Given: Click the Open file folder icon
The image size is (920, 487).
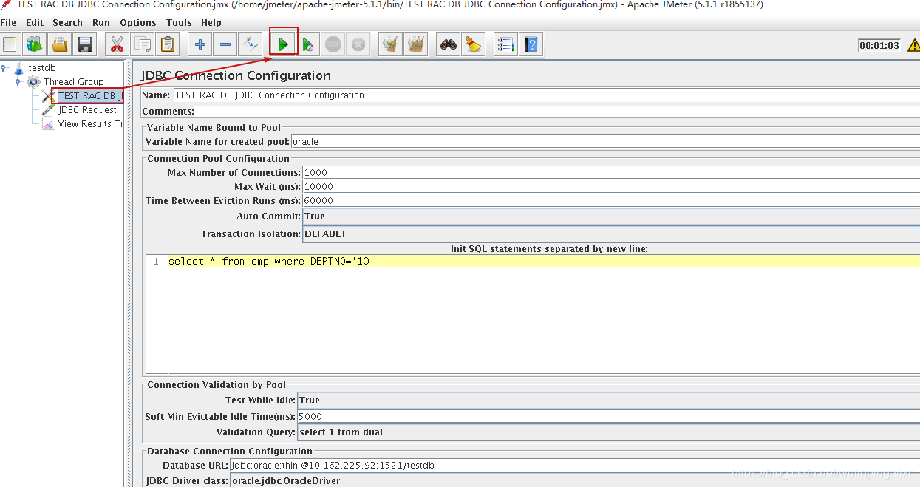Looking at the screenshot, I should [60, 44].
